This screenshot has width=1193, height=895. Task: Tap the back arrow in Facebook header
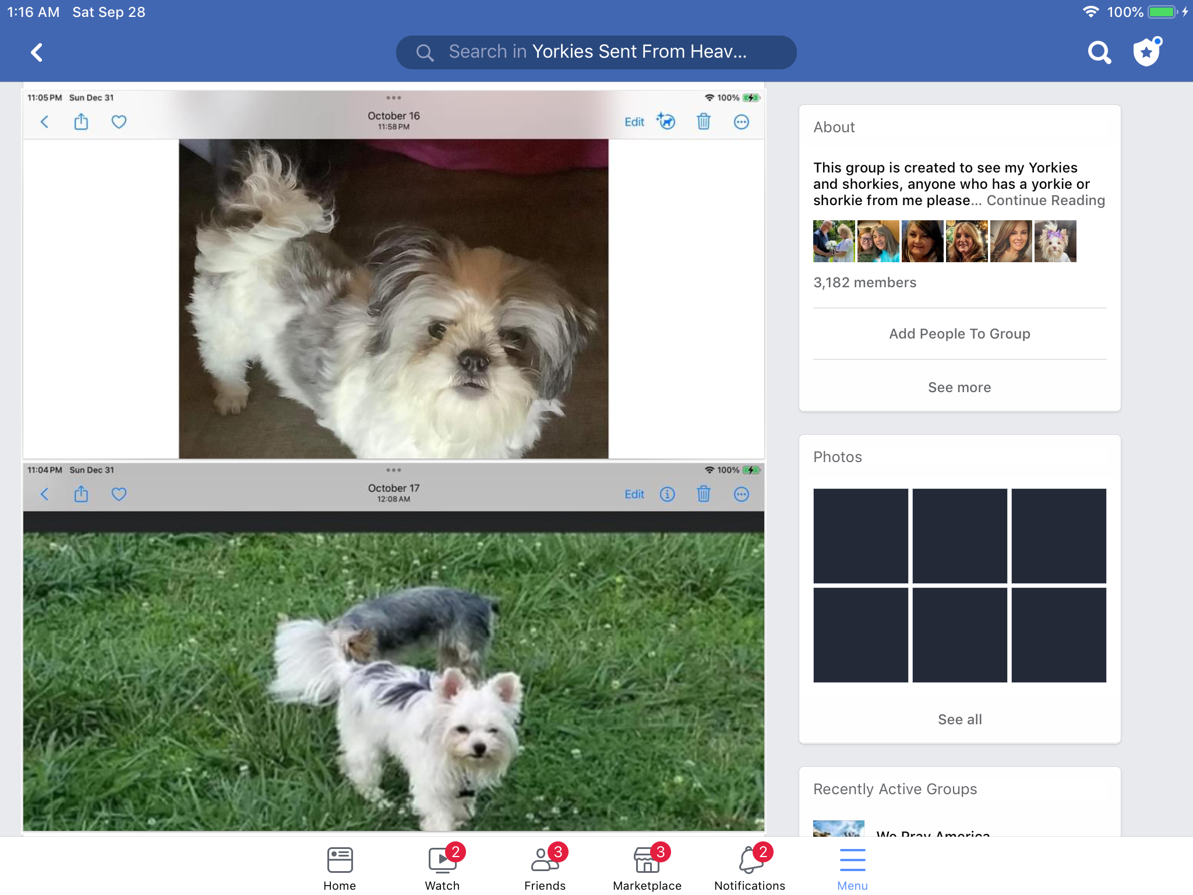click(x=37, y=52)
